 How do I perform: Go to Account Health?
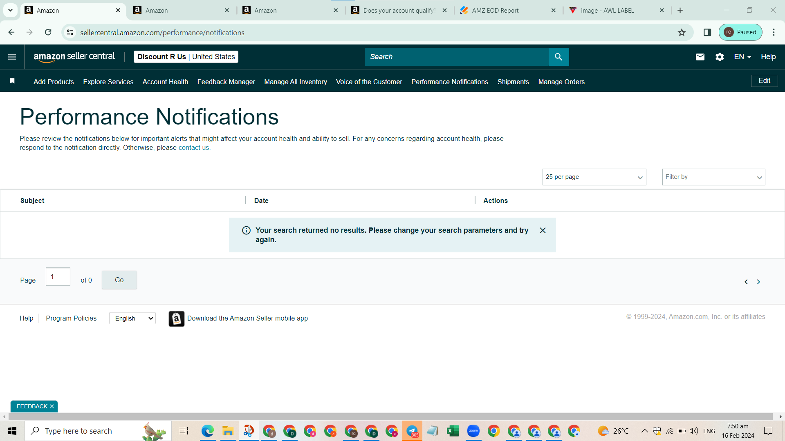[x=165, y=82]
